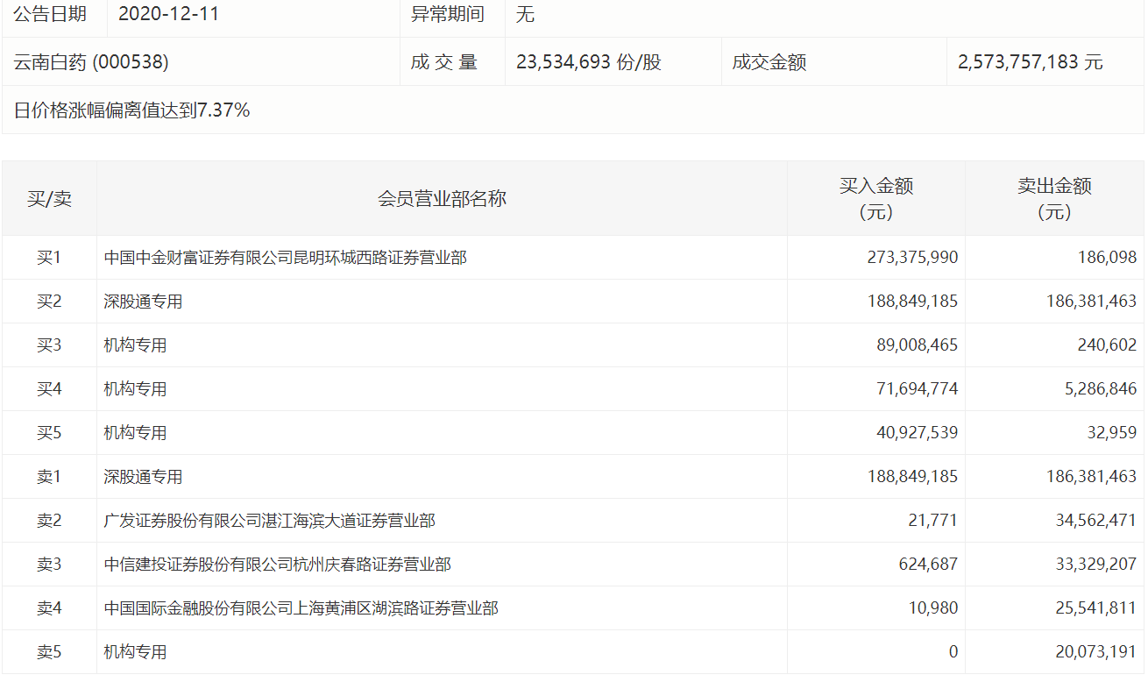Image resolution: width=1148 pixels, height=682 pixels.
Task: Click the 买/卖 column header
Action: 49,198
